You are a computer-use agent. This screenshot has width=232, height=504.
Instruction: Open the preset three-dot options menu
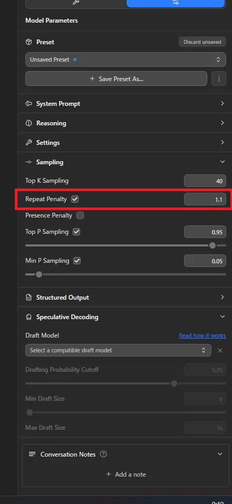coord(219,78)
